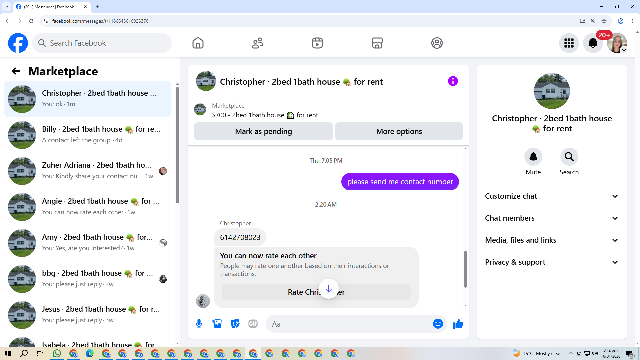Open the sticker picker icon
The height and width of the screenshot is (360, 640).
click(x=235, y=324)
